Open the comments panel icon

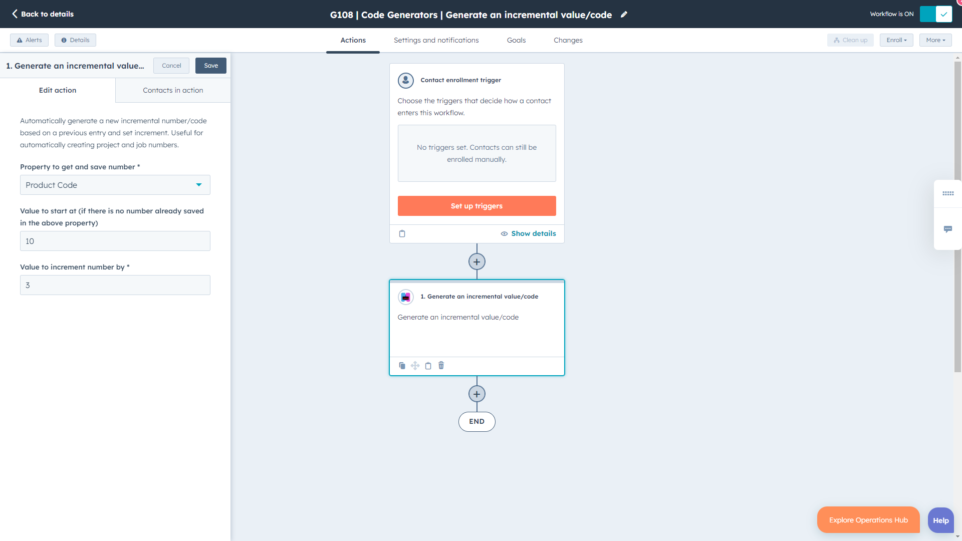(x=948, y=229)
